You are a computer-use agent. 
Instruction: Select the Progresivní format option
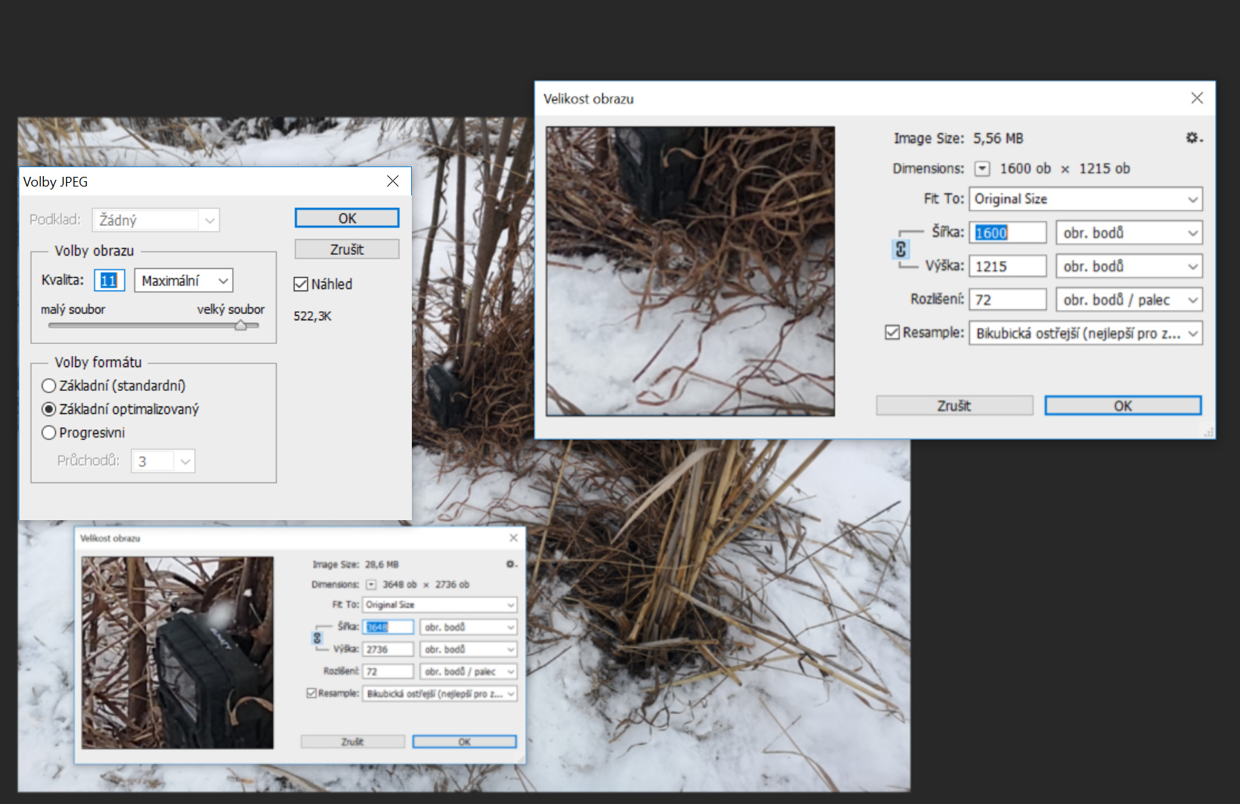coord(49,432)
